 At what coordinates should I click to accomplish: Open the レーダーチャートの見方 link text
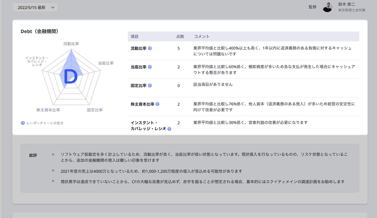coord(45,123)
